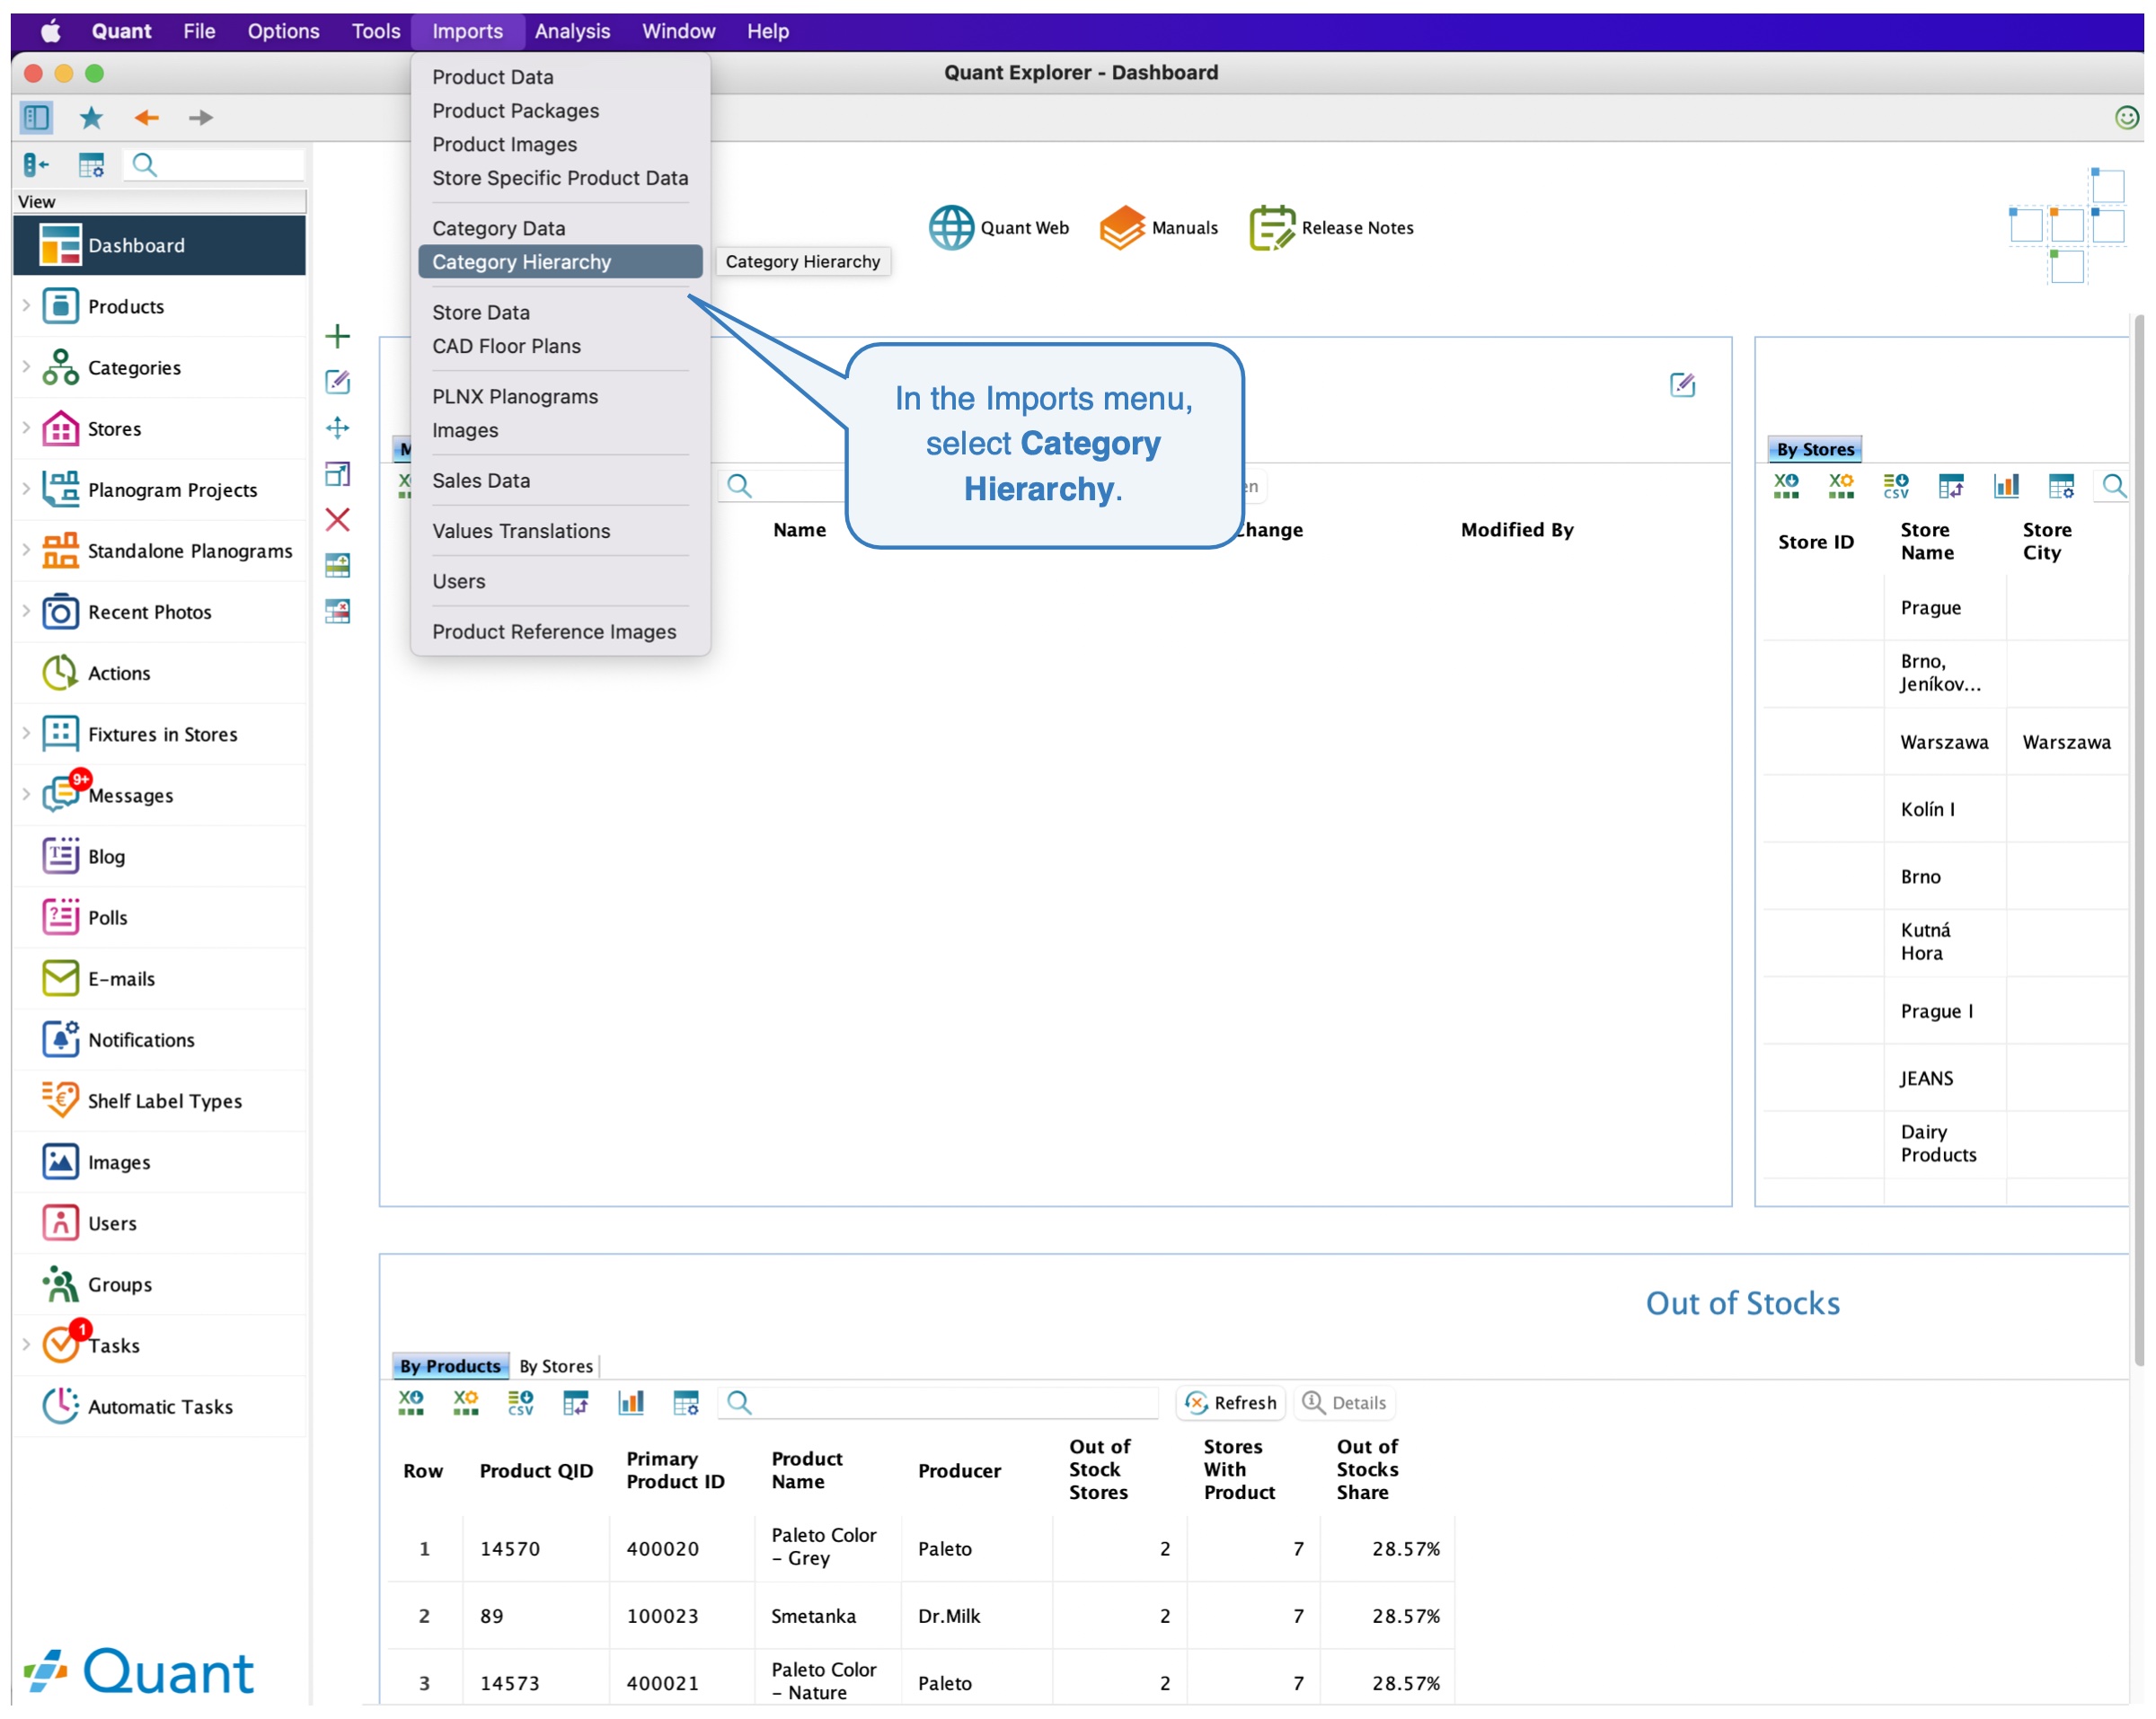Click the edit pencil icon in widget header
Screen dimensions: 2156x1719
click(1682, 385)
